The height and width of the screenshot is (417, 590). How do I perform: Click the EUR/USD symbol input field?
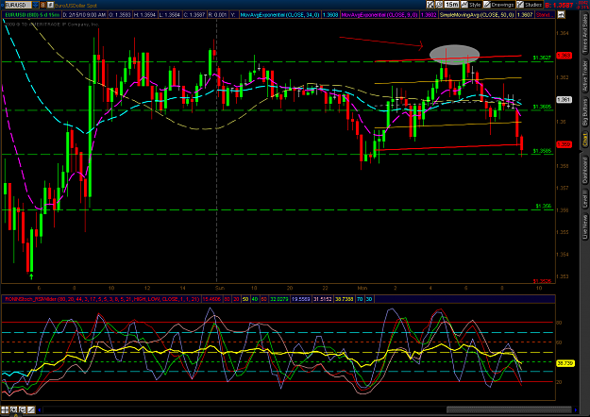pyautogui.click(x=18, y=5)
